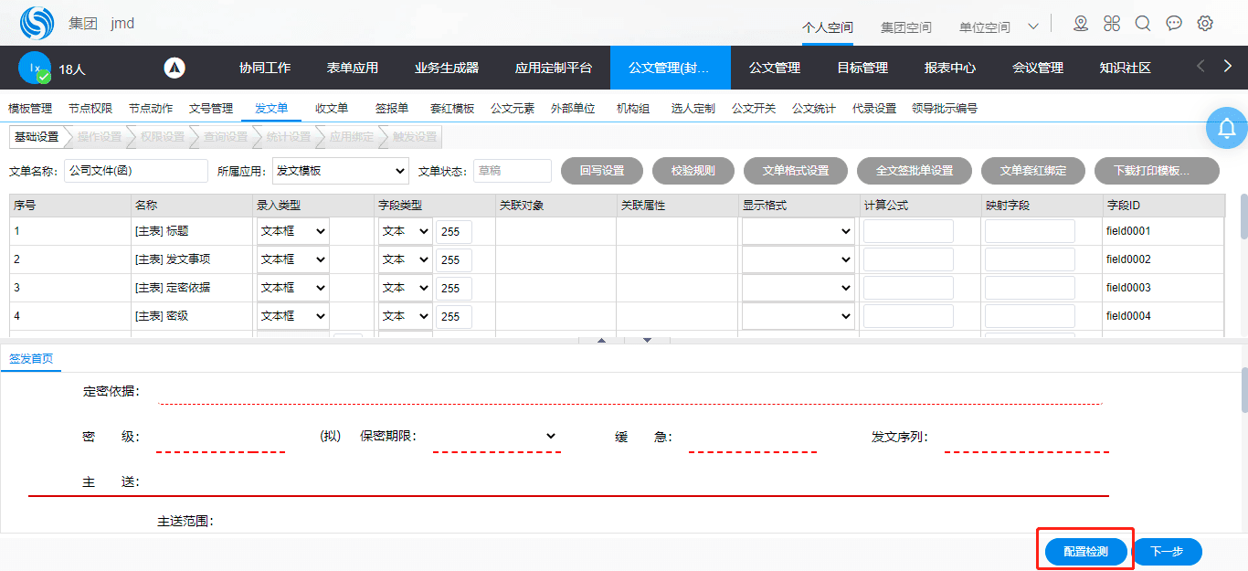
Task: Open the chat message bubble icon
Action: click(1174, 24)
